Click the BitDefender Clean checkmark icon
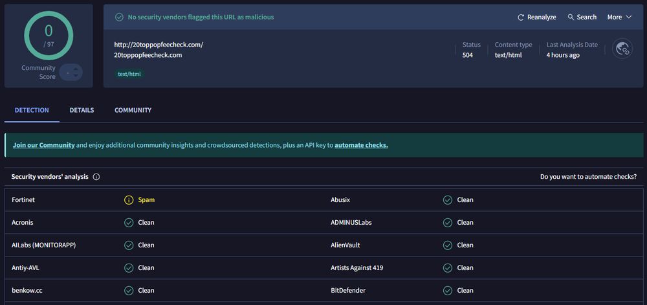Screen dimensions: 647x305 click(448, 291)
